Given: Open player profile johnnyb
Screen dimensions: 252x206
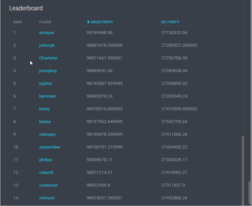Looking at the screenshot, I should pos(47,45).
